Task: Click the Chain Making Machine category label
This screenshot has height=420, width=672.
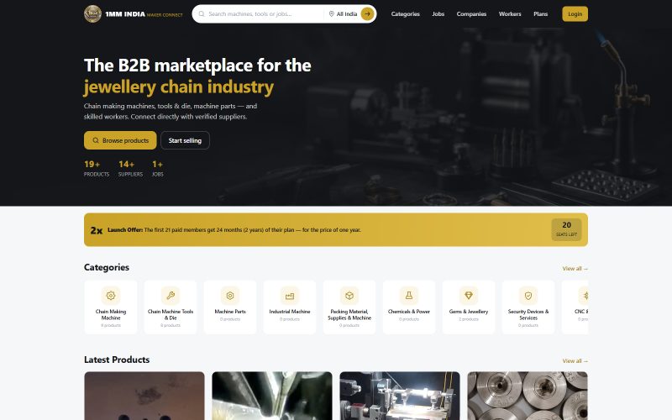Action: (x=111, y=314)
